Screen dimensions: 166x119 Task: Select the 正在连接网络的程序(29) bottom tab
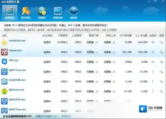click(x=17, y=116)
